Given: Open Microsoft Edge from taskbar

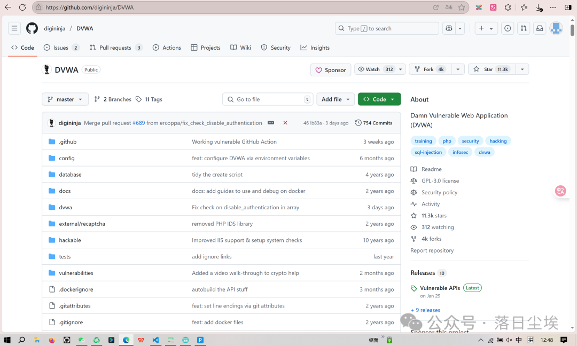Looking at the screenshot, I should (126, 340).
